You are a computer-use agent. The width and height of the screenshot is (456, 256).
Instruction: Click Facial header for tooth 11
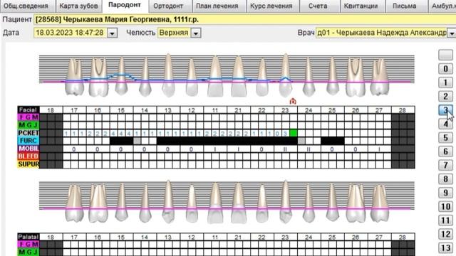tap(215, 110)
